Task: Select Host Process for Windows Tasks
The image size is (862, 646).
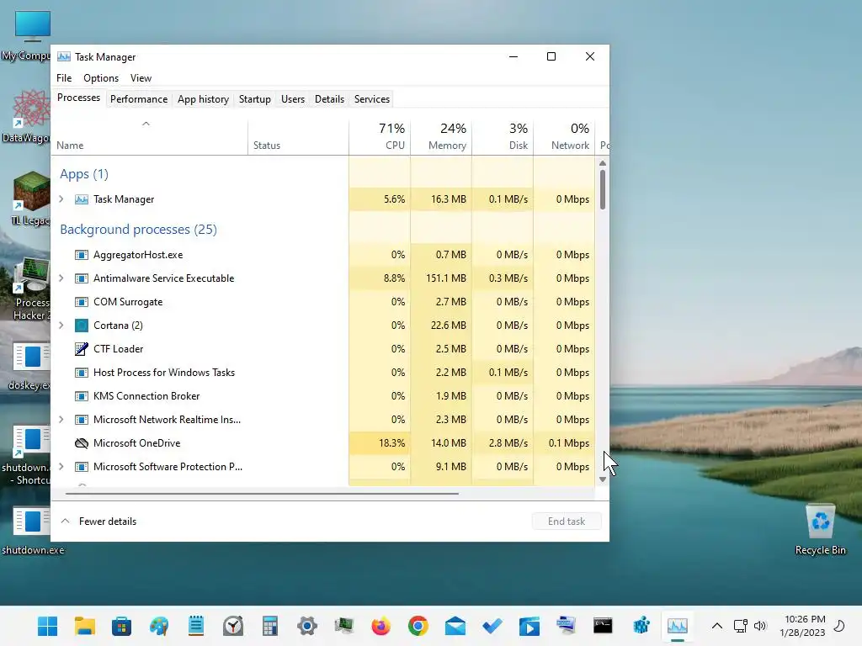Action: [x=322, y=373]
